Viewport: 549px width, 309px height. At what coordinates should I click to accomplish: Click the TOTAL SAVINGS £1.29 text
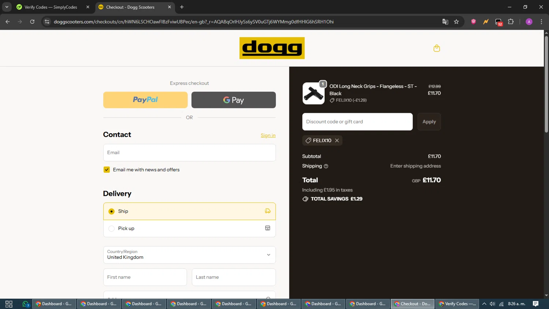point(336,199)
